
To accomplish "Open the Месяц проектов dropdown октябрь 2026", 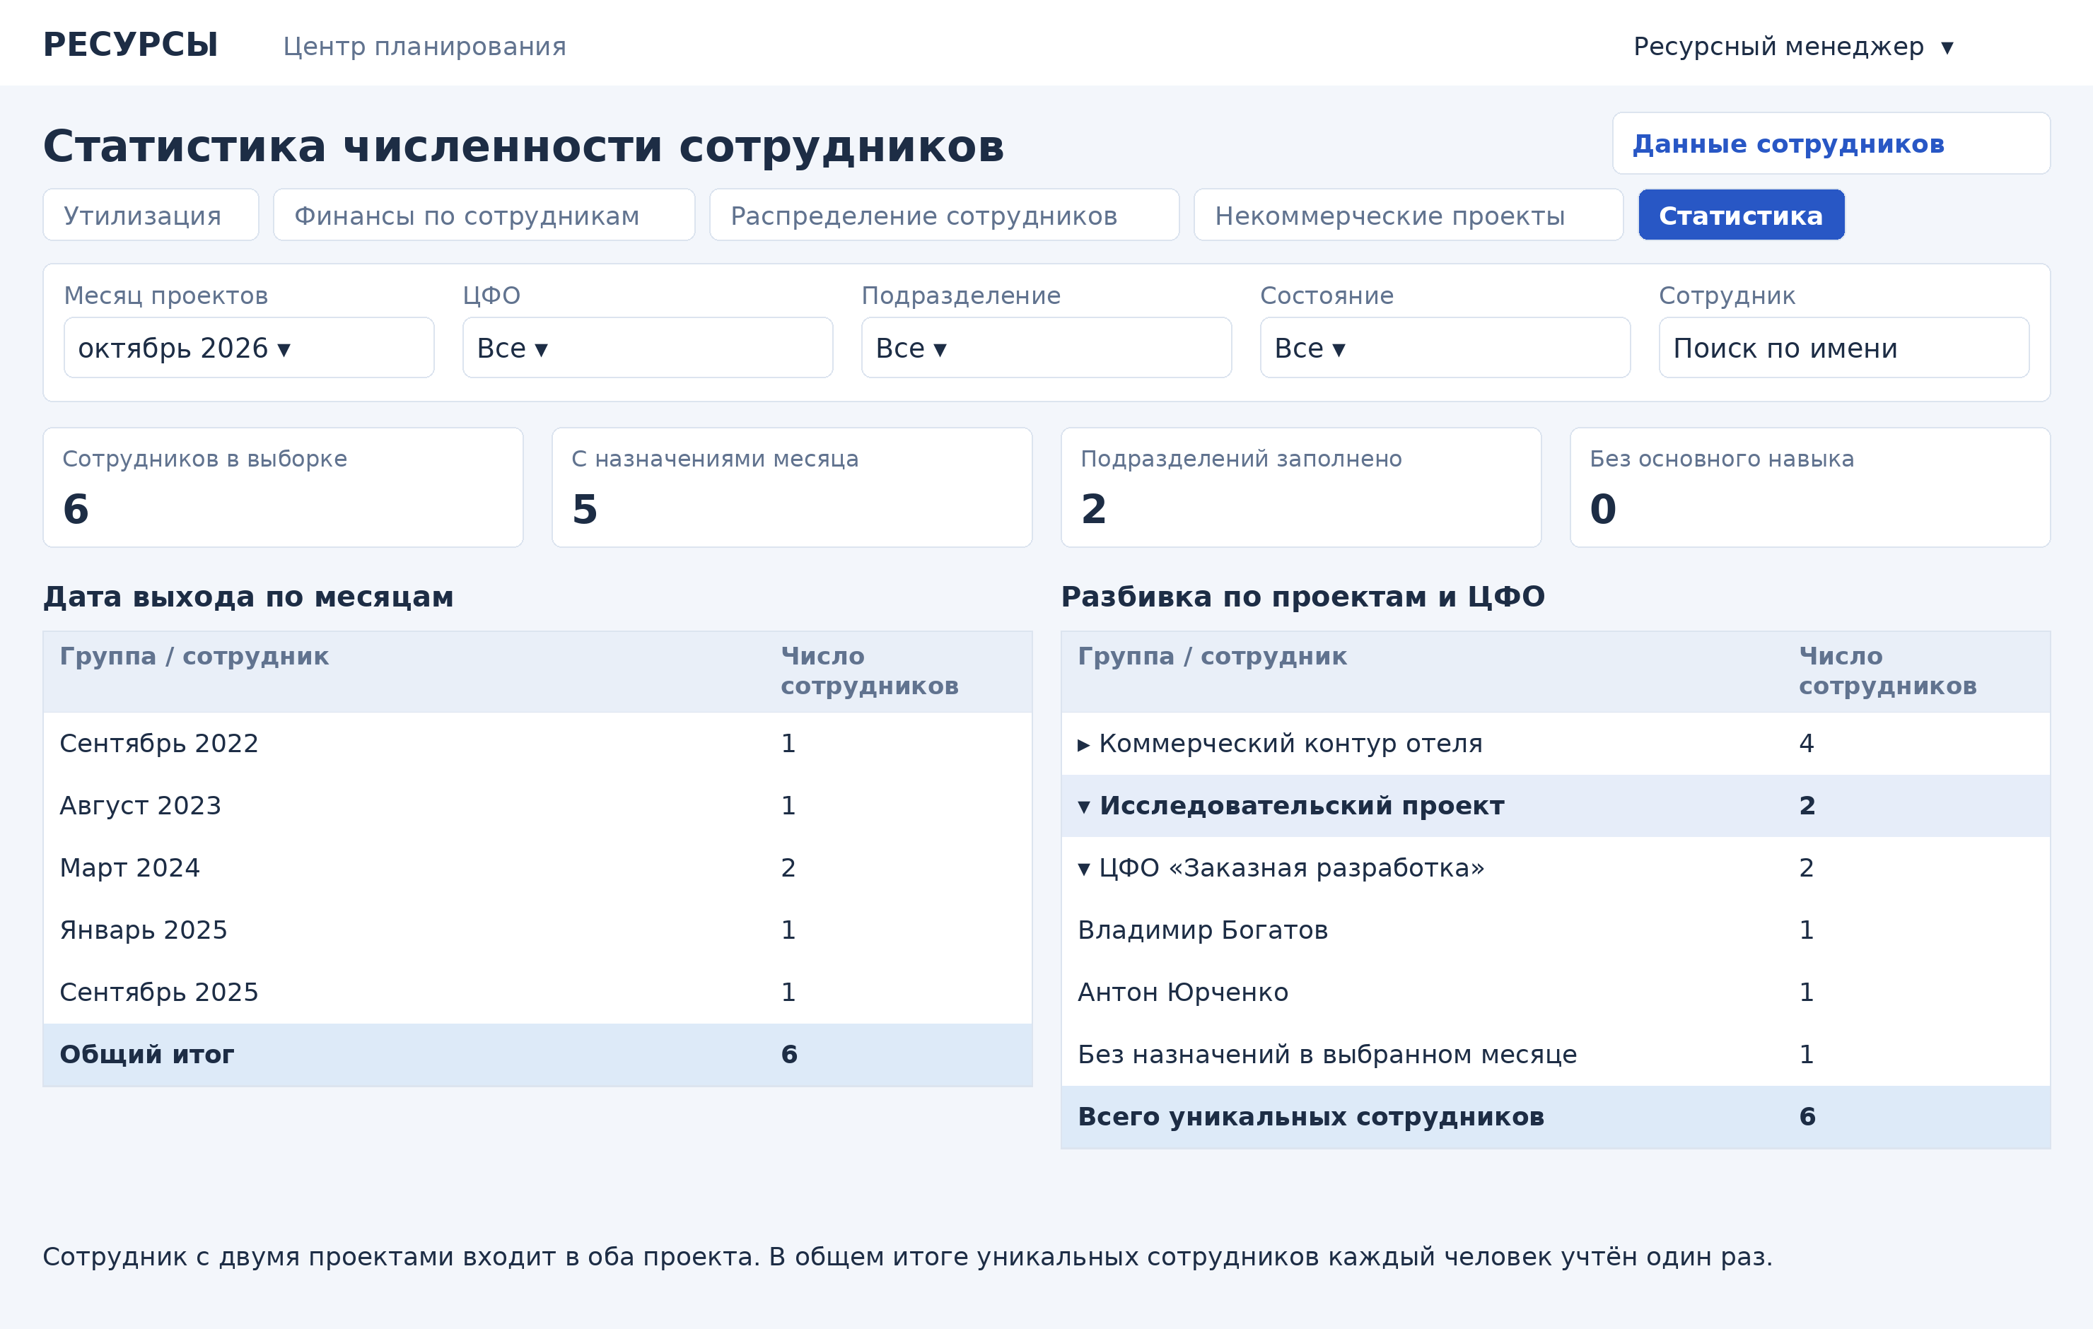I will pyautogui.click(x=249, y=348).
